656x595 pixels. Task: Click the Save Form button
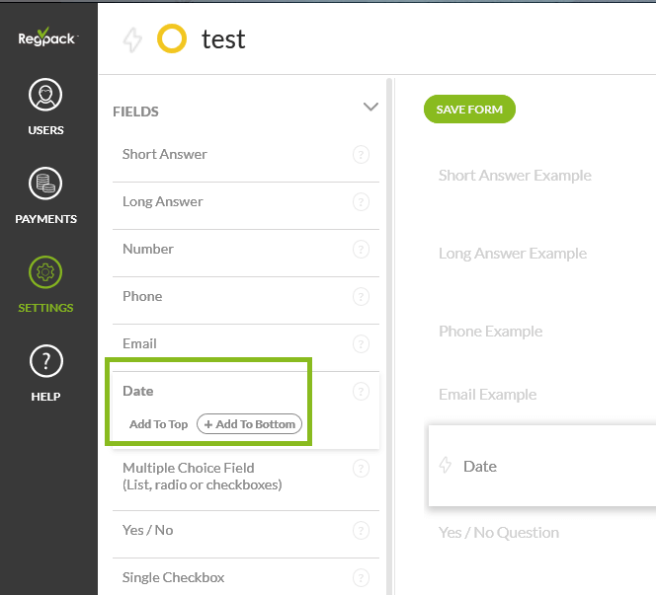tap(469, 110)
